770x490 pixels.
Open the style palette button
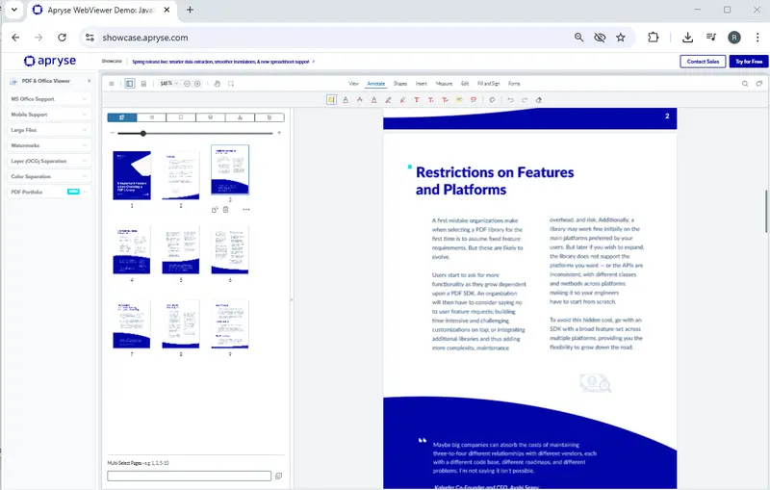point(492,100)
